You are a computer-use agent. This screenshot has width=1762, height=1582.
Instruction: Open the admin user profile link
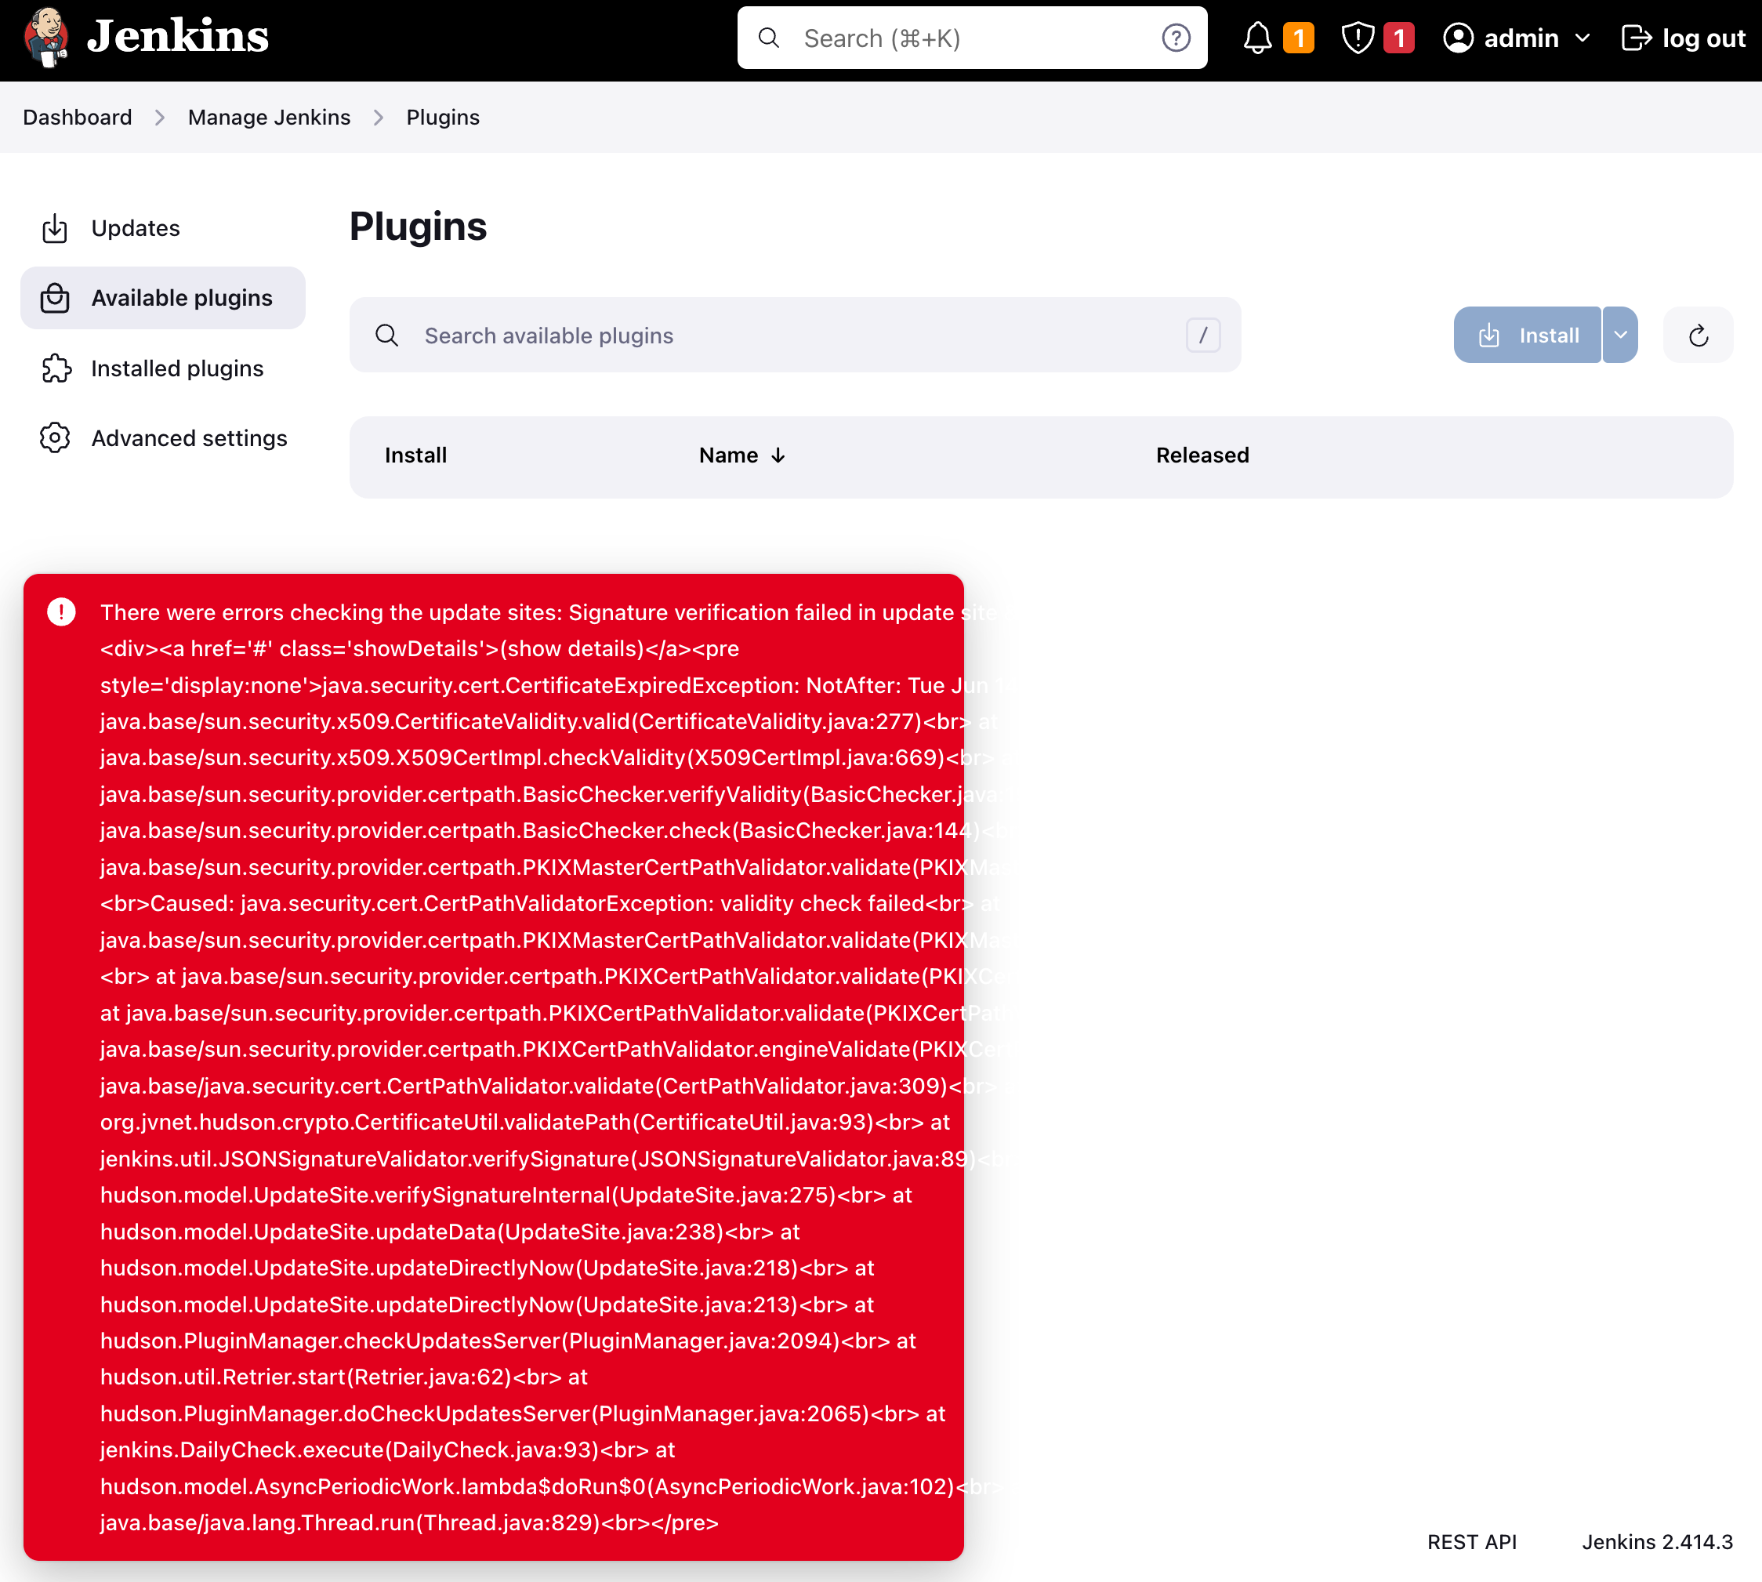pos(1521,38)
